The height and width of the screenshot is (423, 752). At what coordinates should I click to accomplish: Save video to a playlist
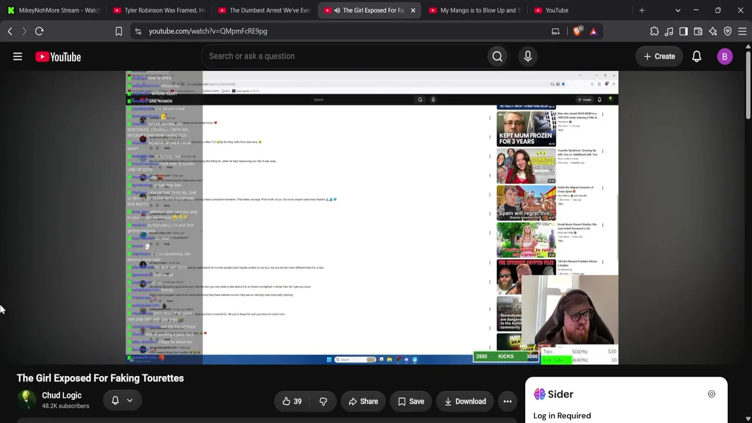tap(411, 401)
